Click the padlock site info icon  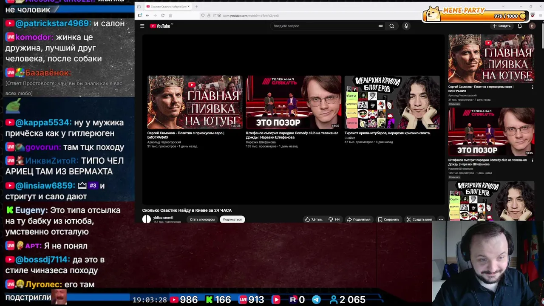(x=209, y=16)
